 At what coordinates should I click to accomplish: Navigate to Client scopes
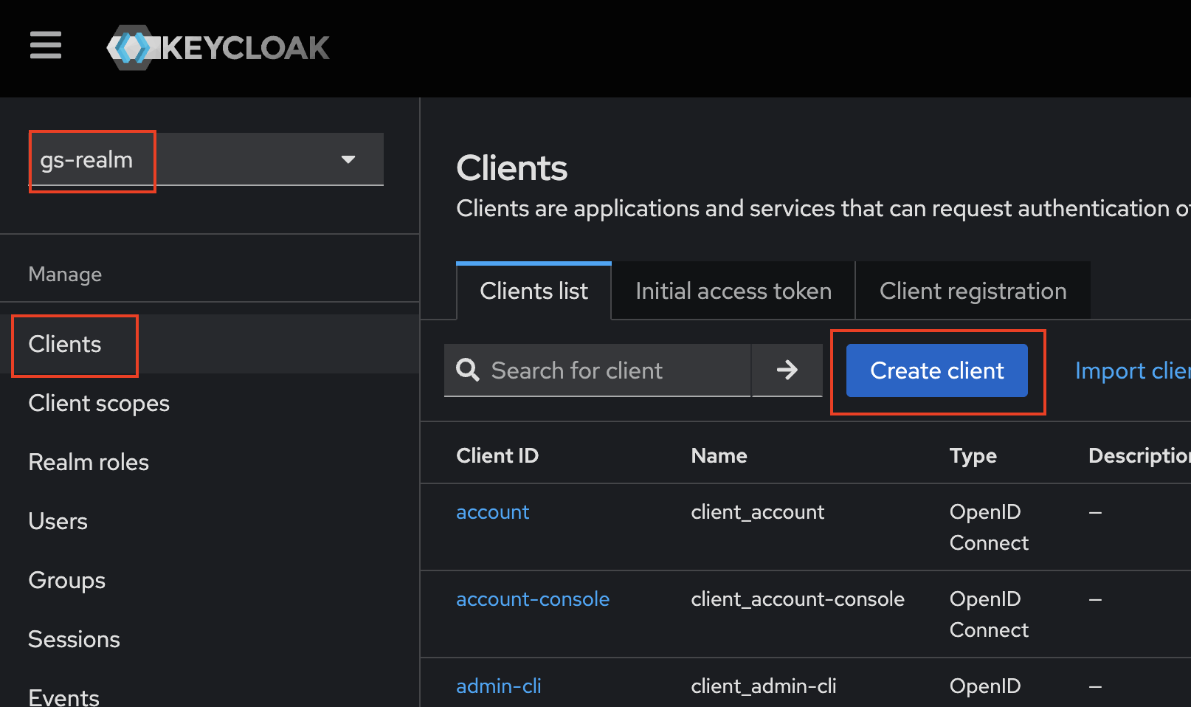tap(99, 404)
